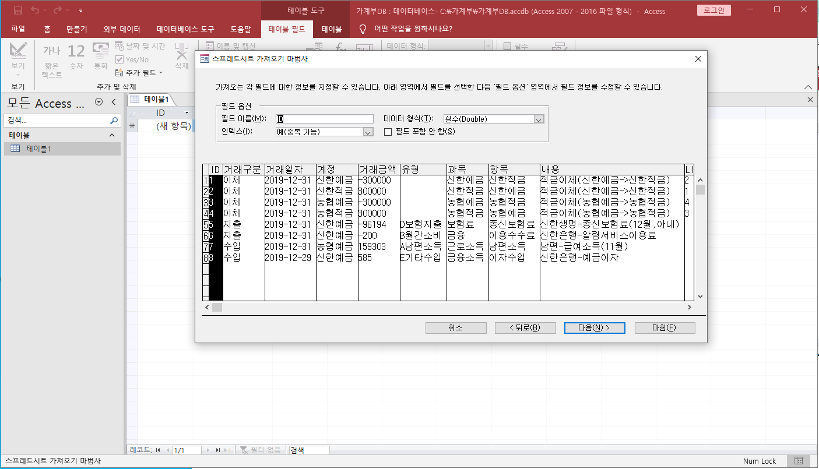Click the magnifier icon in navigation search
The height and width of the screenshot is (469, 819).
[114, 121]
